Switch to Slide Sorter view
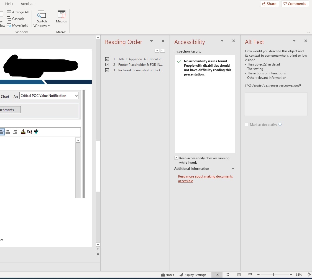The width and height of the screenshot is (312, 279). 228,275
